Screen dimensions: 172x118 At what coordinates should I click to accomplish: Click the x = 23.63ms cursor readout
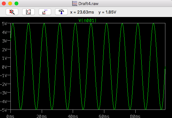[82, 12]
